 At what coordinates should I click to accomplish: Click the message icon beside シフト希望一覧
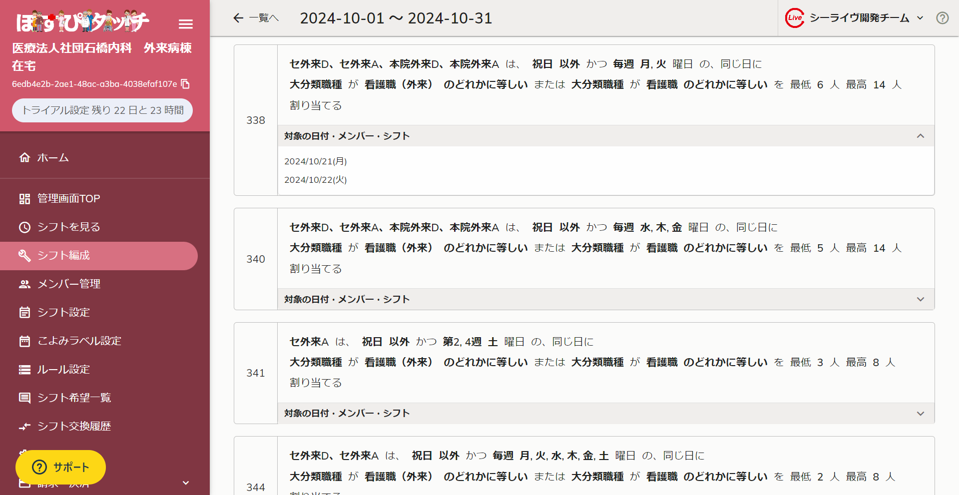[x=24, y=398]
